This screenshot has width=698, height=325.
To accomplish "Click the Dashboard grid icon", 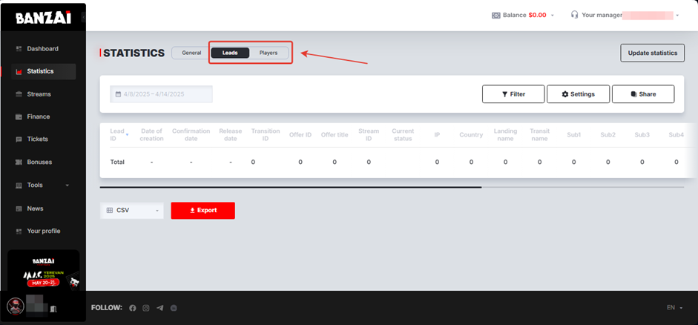I will coord(19,48).
